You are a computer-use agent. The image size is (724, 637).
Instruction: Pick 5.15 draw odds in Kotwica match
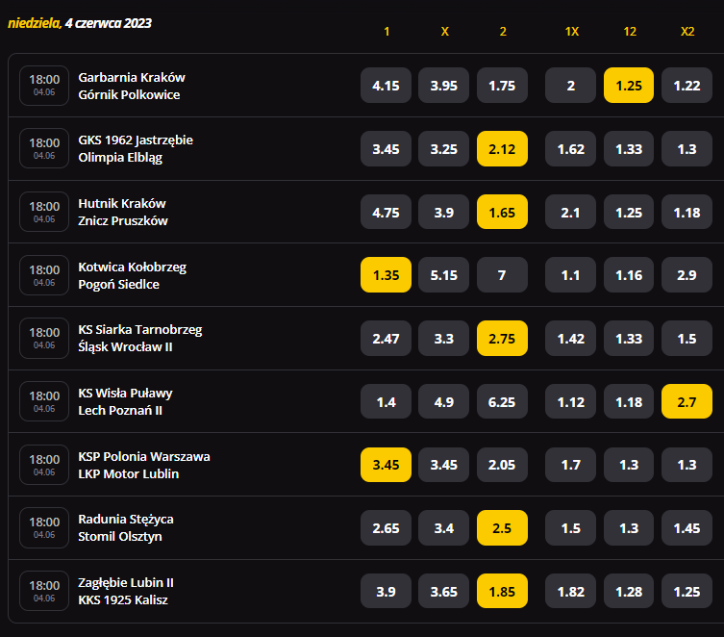(444, 275)
